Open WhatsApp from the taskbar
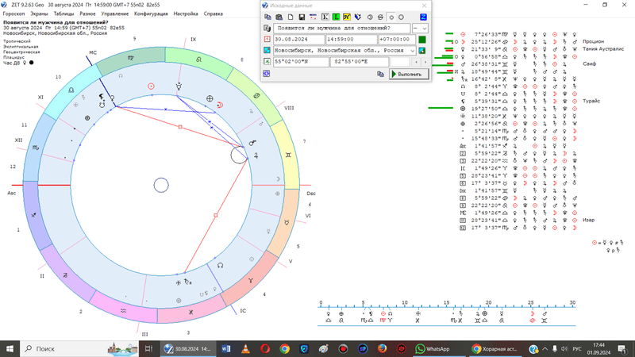 coord(433,348)
